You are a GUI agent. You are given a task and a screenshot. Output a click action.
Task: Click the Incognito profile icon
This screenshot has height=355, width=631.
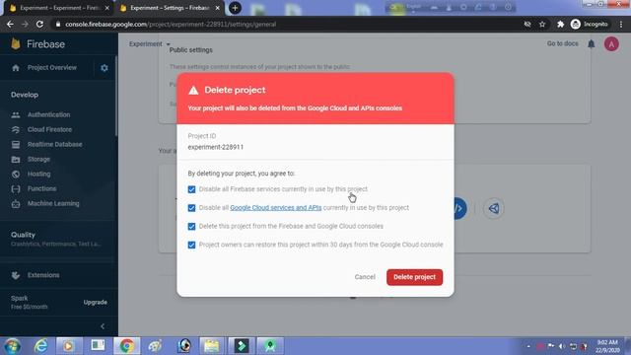[576, 24]
